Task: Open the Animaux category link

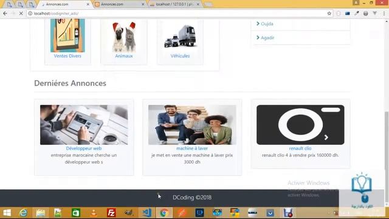Action: (124, 56)
